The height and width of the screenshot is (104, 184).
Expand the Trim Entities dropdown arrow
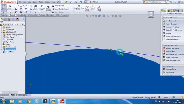[x=36, y=12]
